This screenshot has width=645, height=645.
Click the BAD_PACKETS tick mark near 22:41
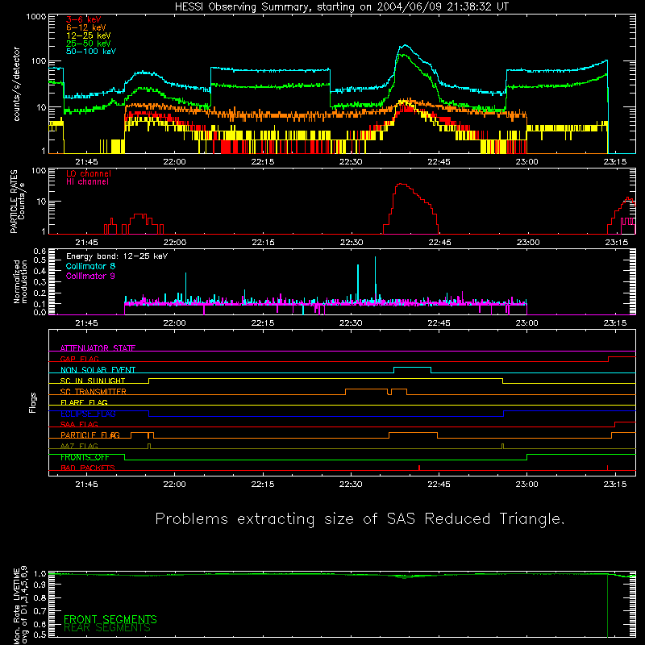pos(419,468)
